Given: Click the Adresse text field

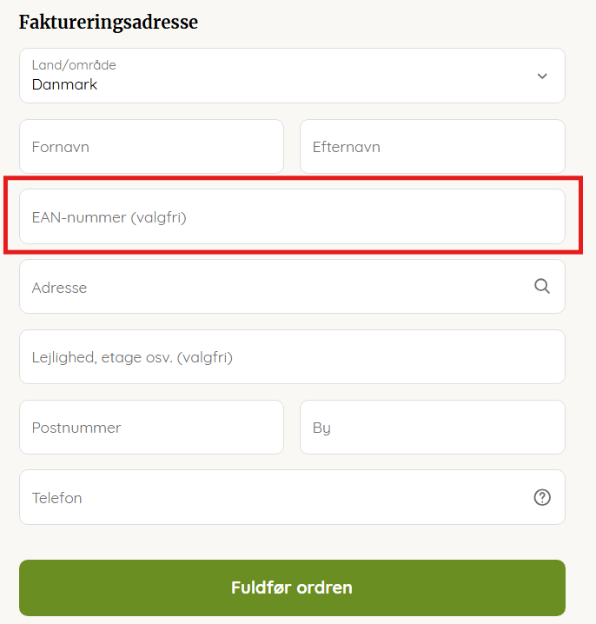Looking at the screenshot, I should coord(269,287).
